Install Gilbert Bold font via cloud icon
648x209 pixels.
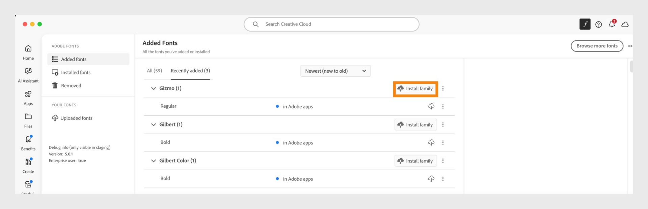coord(431,143)
